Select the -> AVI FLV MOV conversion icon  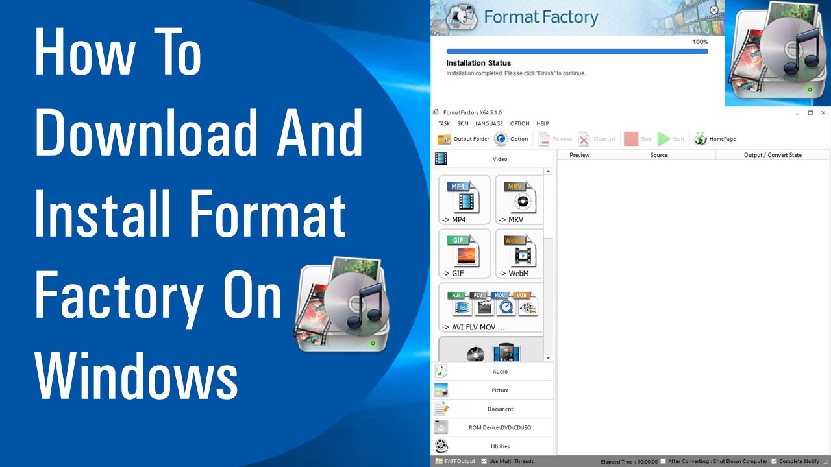coord(491,307)
